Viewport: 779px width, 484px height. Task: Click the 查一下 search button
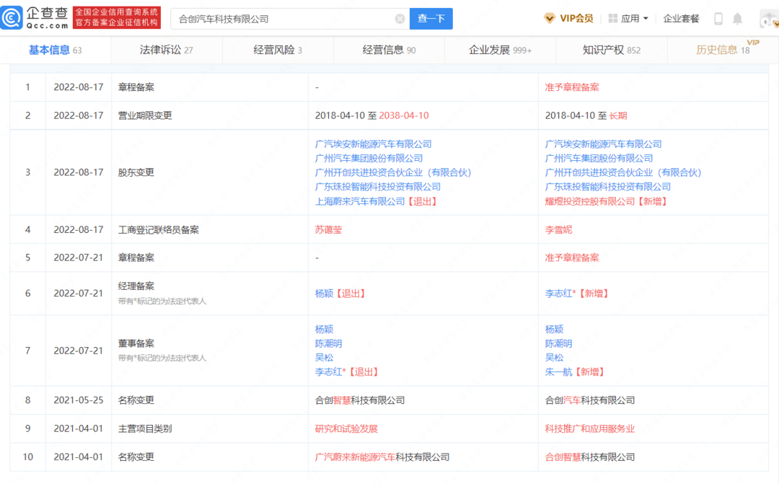click(431, 19)
